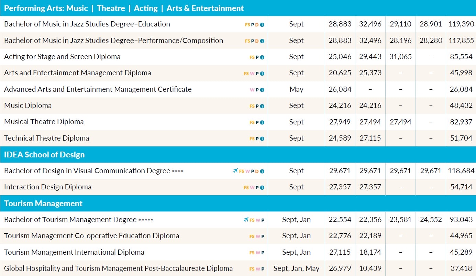The width and height of the screenshot is (476, 276).
Task: Click info icon for Technical Theatre Diploma
Action: (x=262, y=139)
